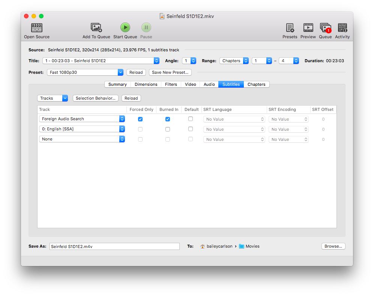Image resolution: width=374 pixels, height=296 pixels.
Task: Open the Preview window icon
Action: [x=308, y=28]
